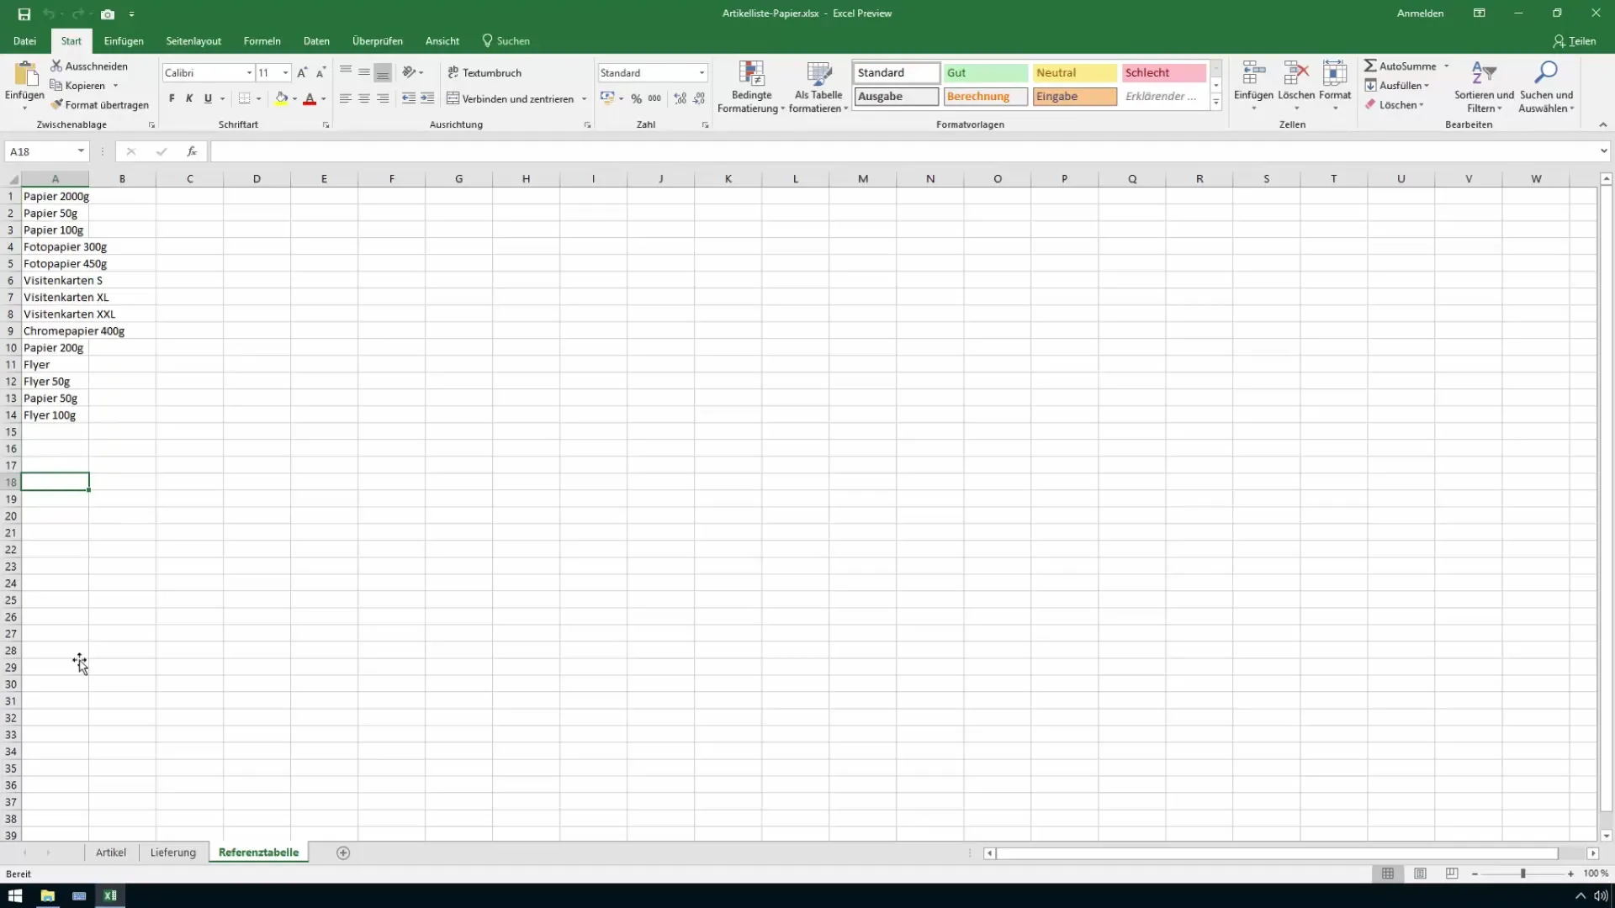
Task: Click the text orientation icon
Action: (409, 72)
